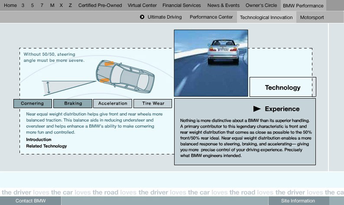344x205 pixels.
Task: Click the Cornering button
Action: 32,103
